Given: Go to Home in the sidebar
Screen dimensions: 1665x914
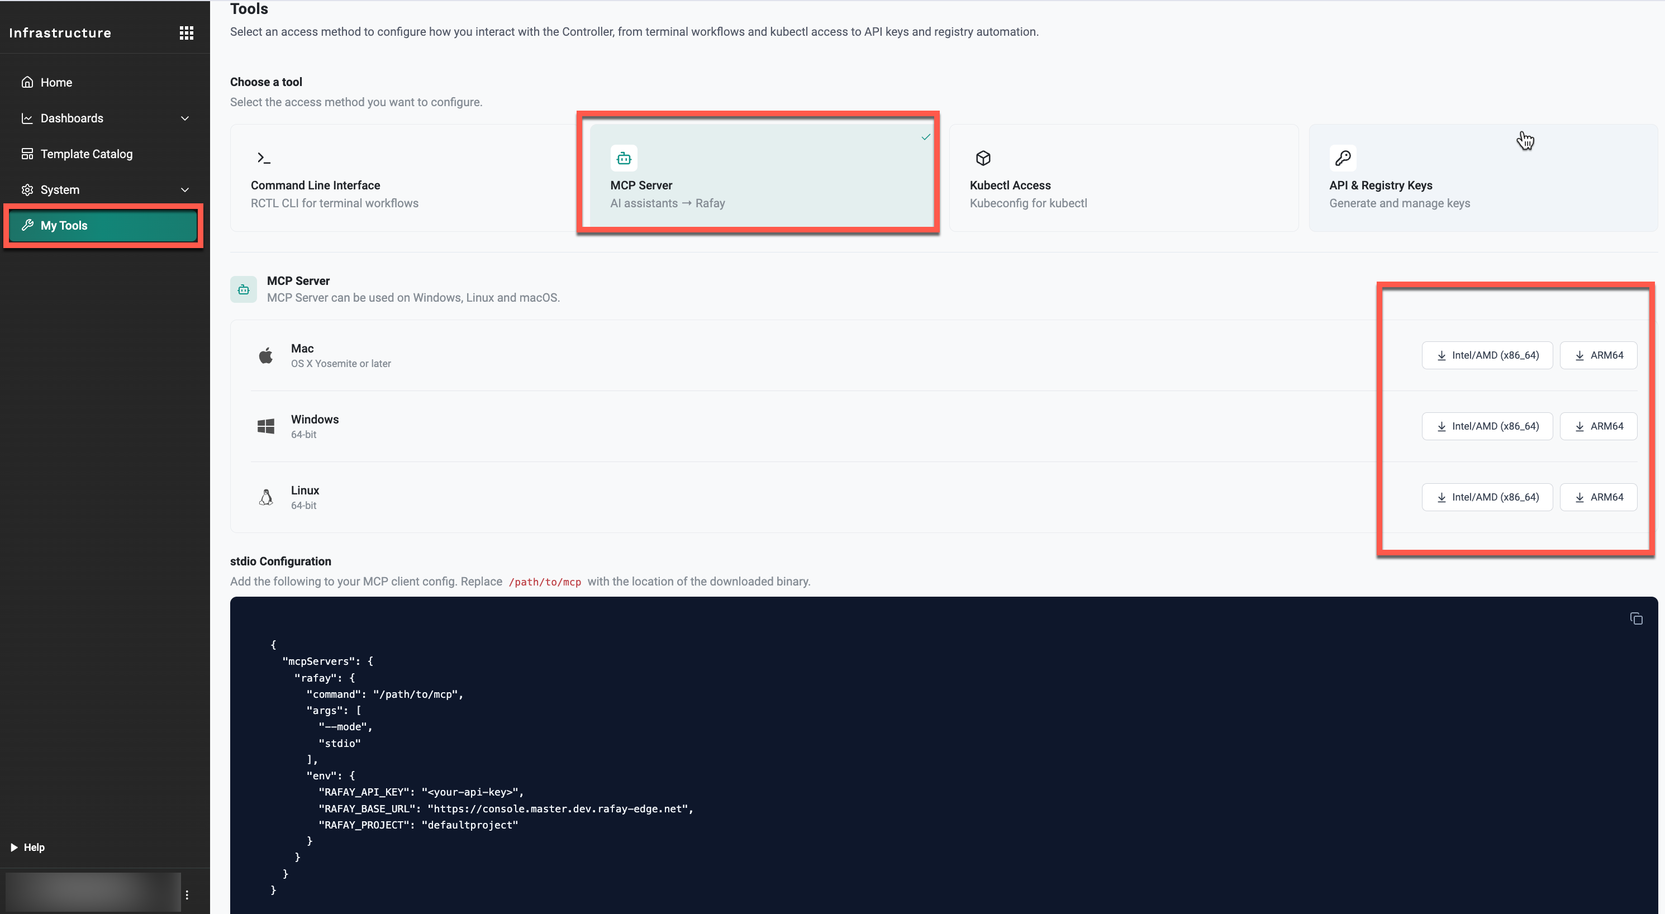Looking at the screenshot, I should click(104, 82).
